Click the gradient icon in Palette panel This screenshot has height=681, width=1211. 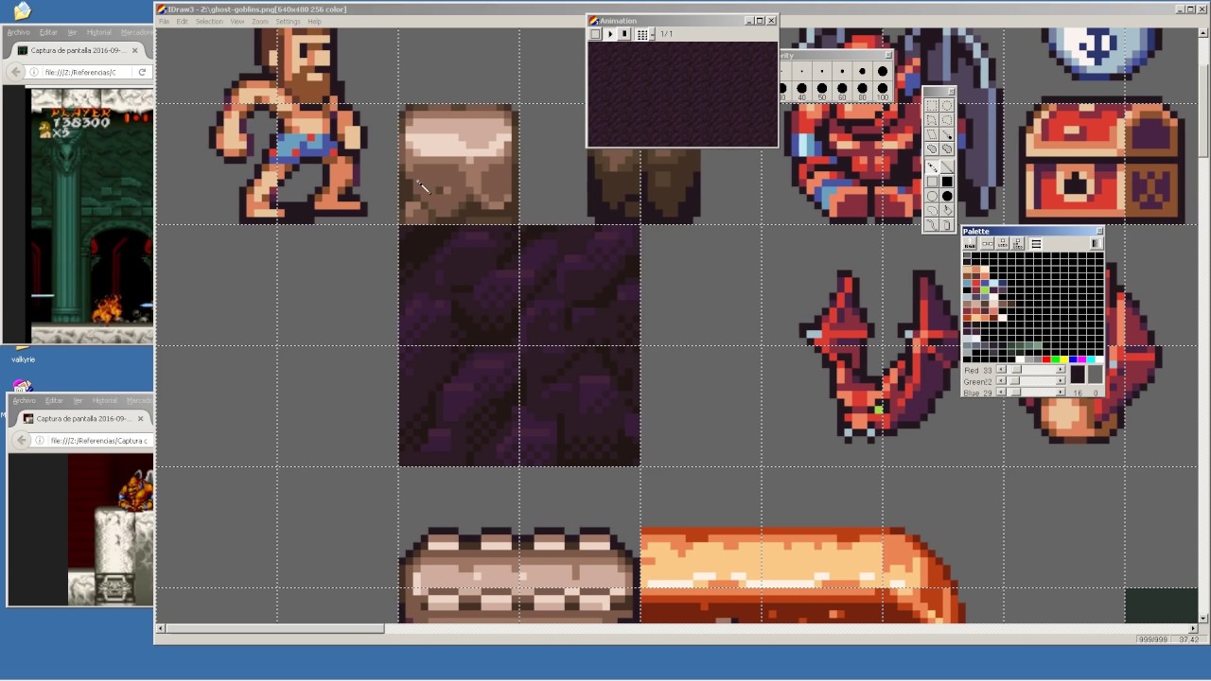[1097, 243]
